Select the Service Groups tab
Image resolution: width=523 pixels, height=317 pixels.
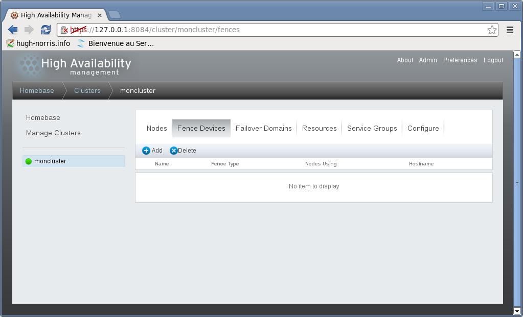tap(372, 128)
